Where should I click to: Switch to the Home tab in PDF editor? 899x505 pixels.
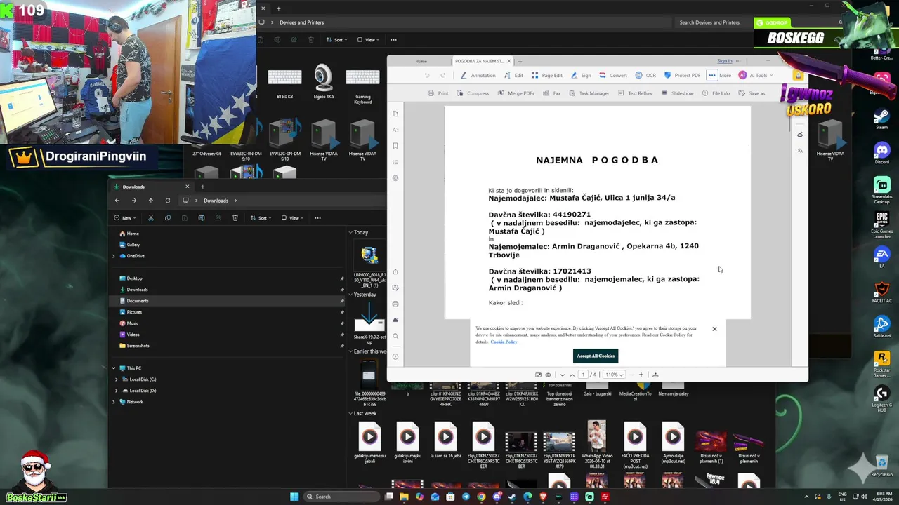(421, 61)
